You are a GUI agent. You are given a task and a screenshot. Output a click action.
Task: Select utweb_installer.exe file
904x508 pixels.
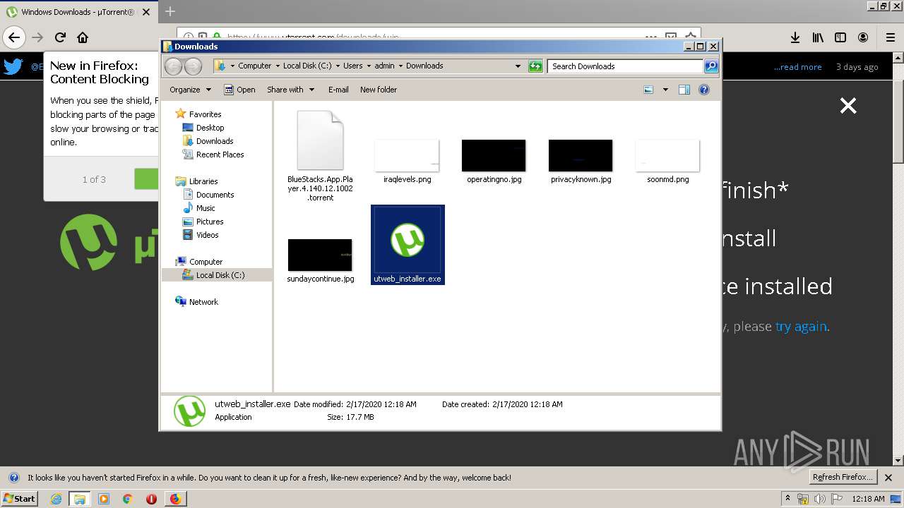point(408,245)
